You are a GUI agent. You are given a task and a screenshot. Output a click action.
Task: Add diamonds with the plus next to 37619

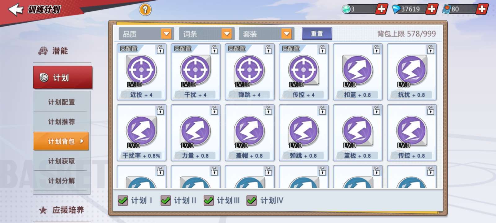click(x=432, y=9)
